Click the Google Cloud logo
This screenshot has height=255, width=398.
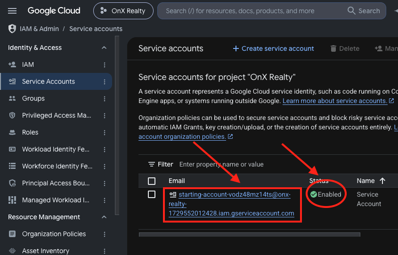(54, 11)
